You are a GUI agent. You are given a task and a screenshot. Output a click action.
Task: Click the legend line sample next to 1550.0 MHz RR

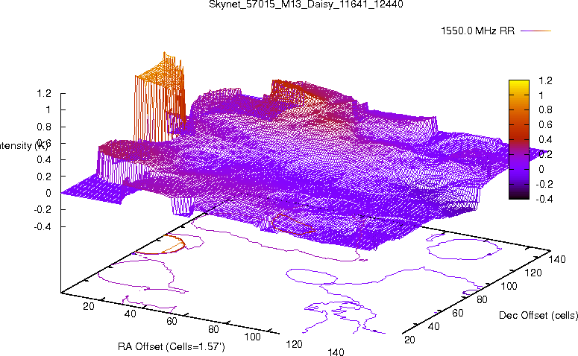tap(535, 31)
